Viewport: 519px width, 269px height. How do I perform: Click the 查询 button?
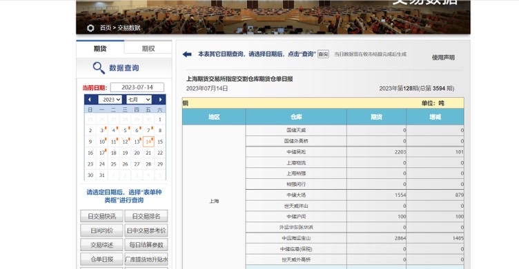[324, 54]
